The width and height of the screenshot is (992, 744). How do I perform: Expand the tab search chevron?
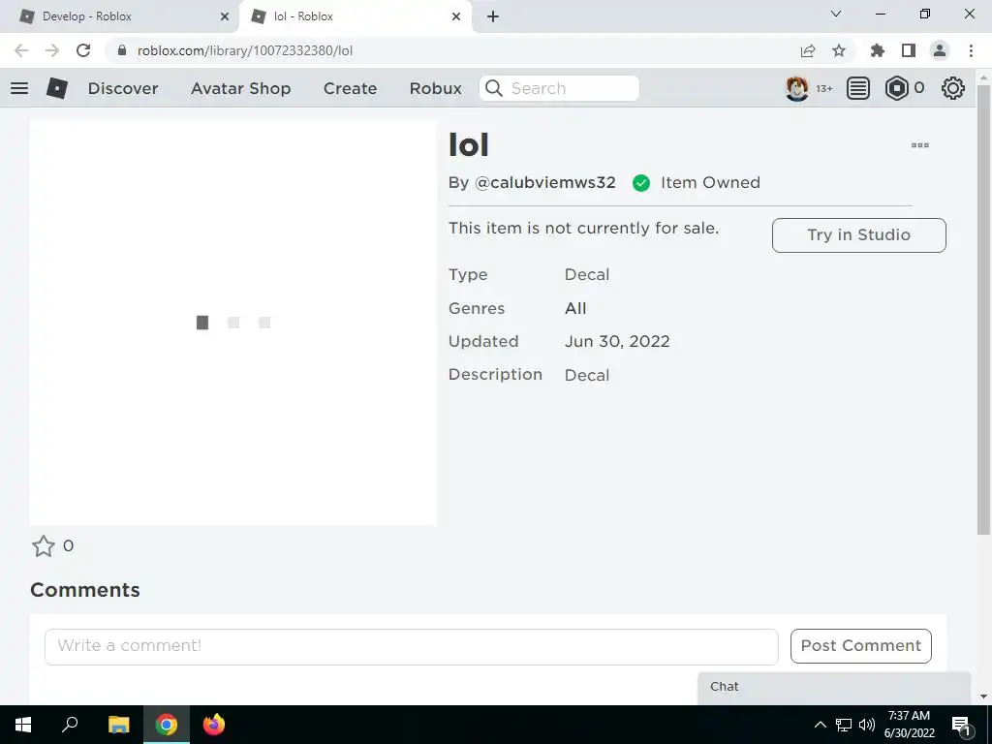coord(836,14)
